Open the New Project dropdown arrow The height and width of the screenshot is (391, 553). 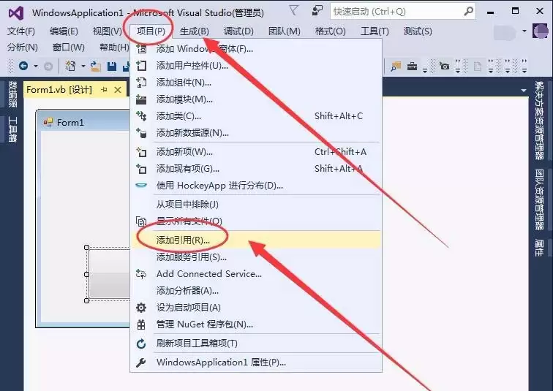click(83, 67)
